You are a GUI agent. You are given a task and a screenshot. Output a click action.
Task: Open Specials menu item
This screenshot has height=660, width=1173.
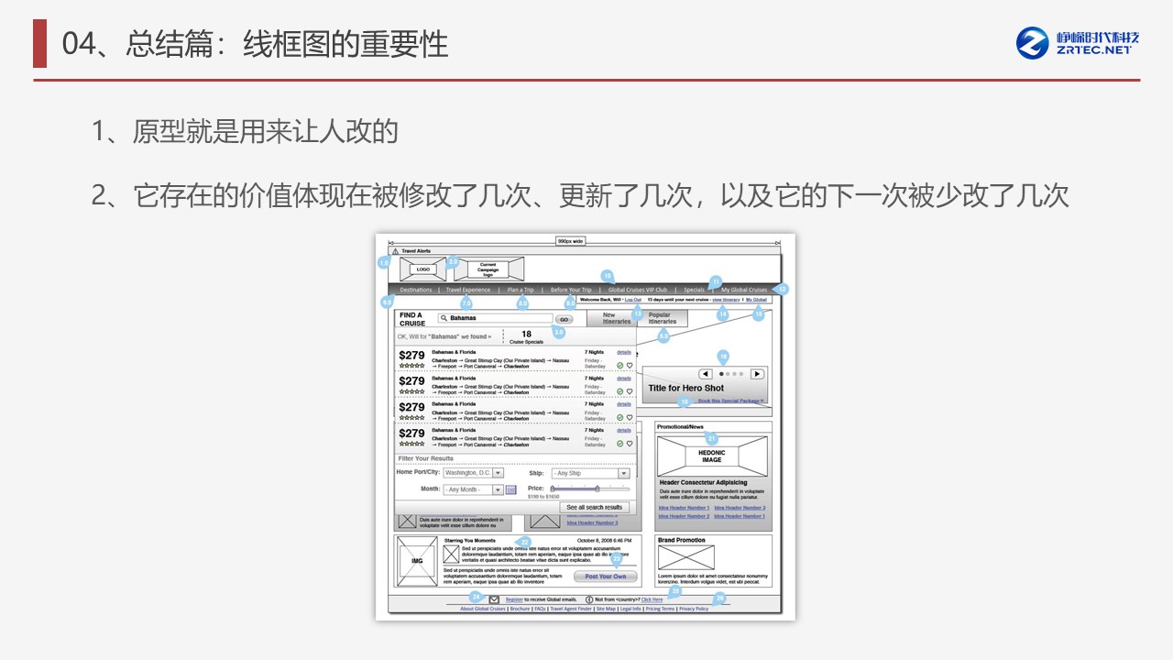694,290
